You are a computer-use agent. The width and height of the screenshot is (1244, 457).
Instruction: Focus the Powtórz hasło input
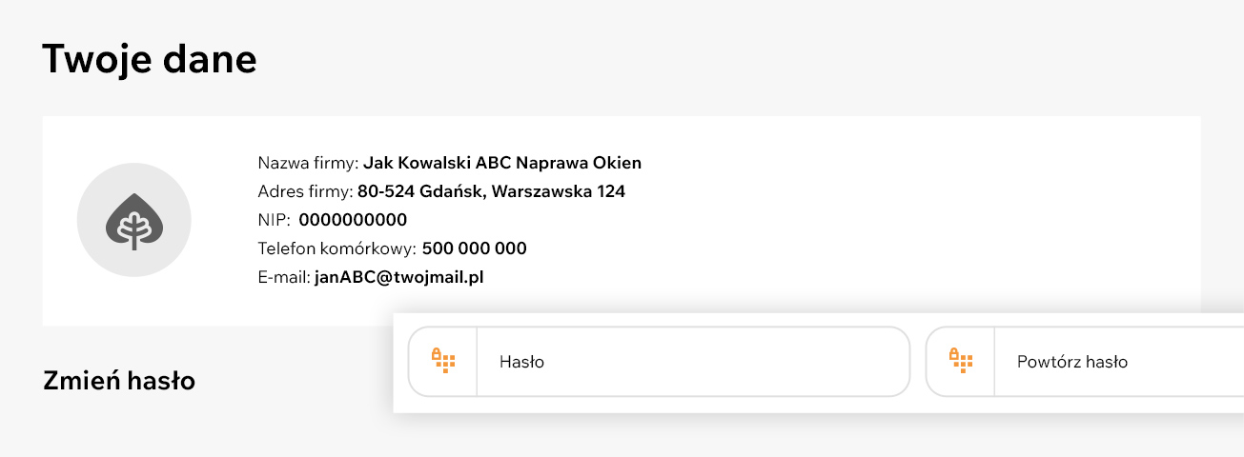coord(1085,362)
